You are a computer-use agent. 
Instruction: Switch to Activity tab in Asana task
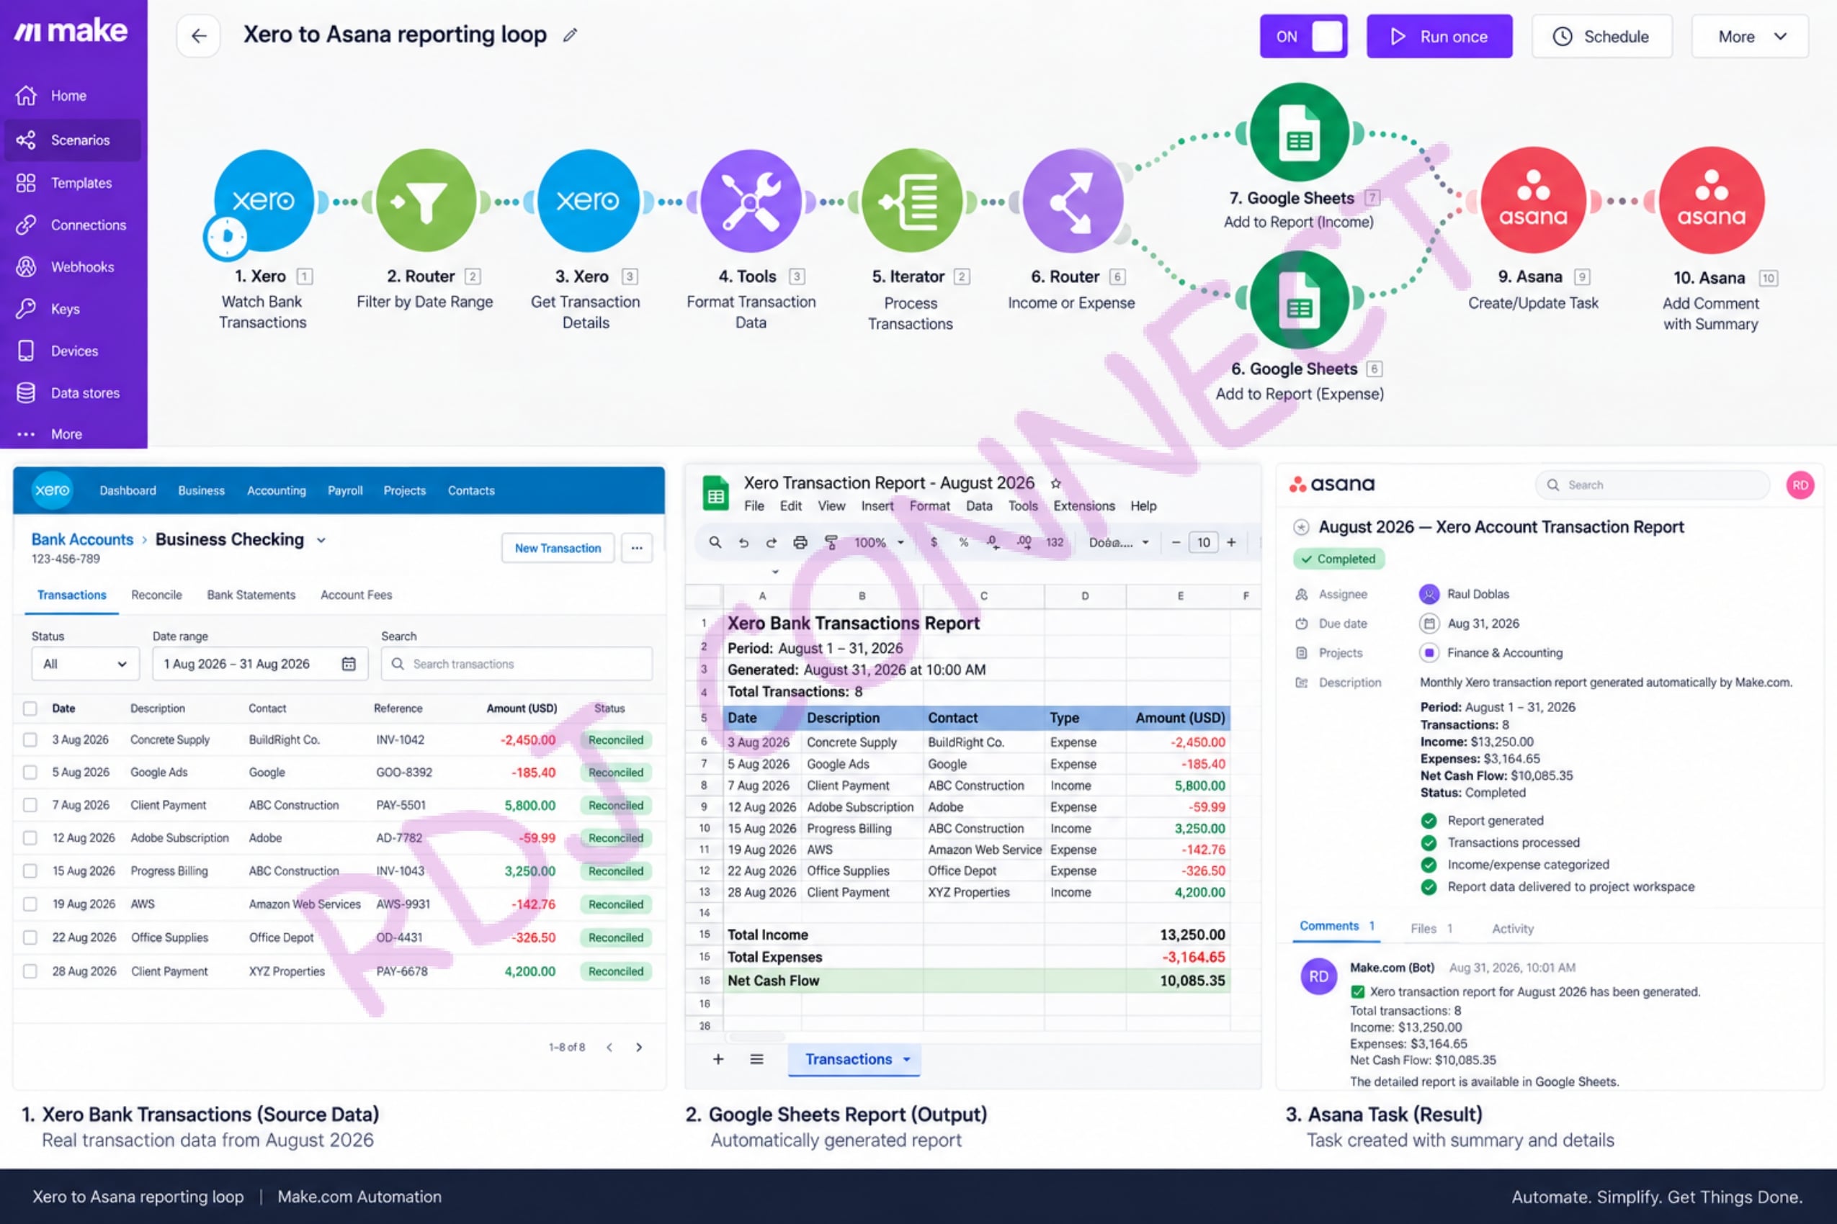pyautogui.click(x=1513, y=929)
